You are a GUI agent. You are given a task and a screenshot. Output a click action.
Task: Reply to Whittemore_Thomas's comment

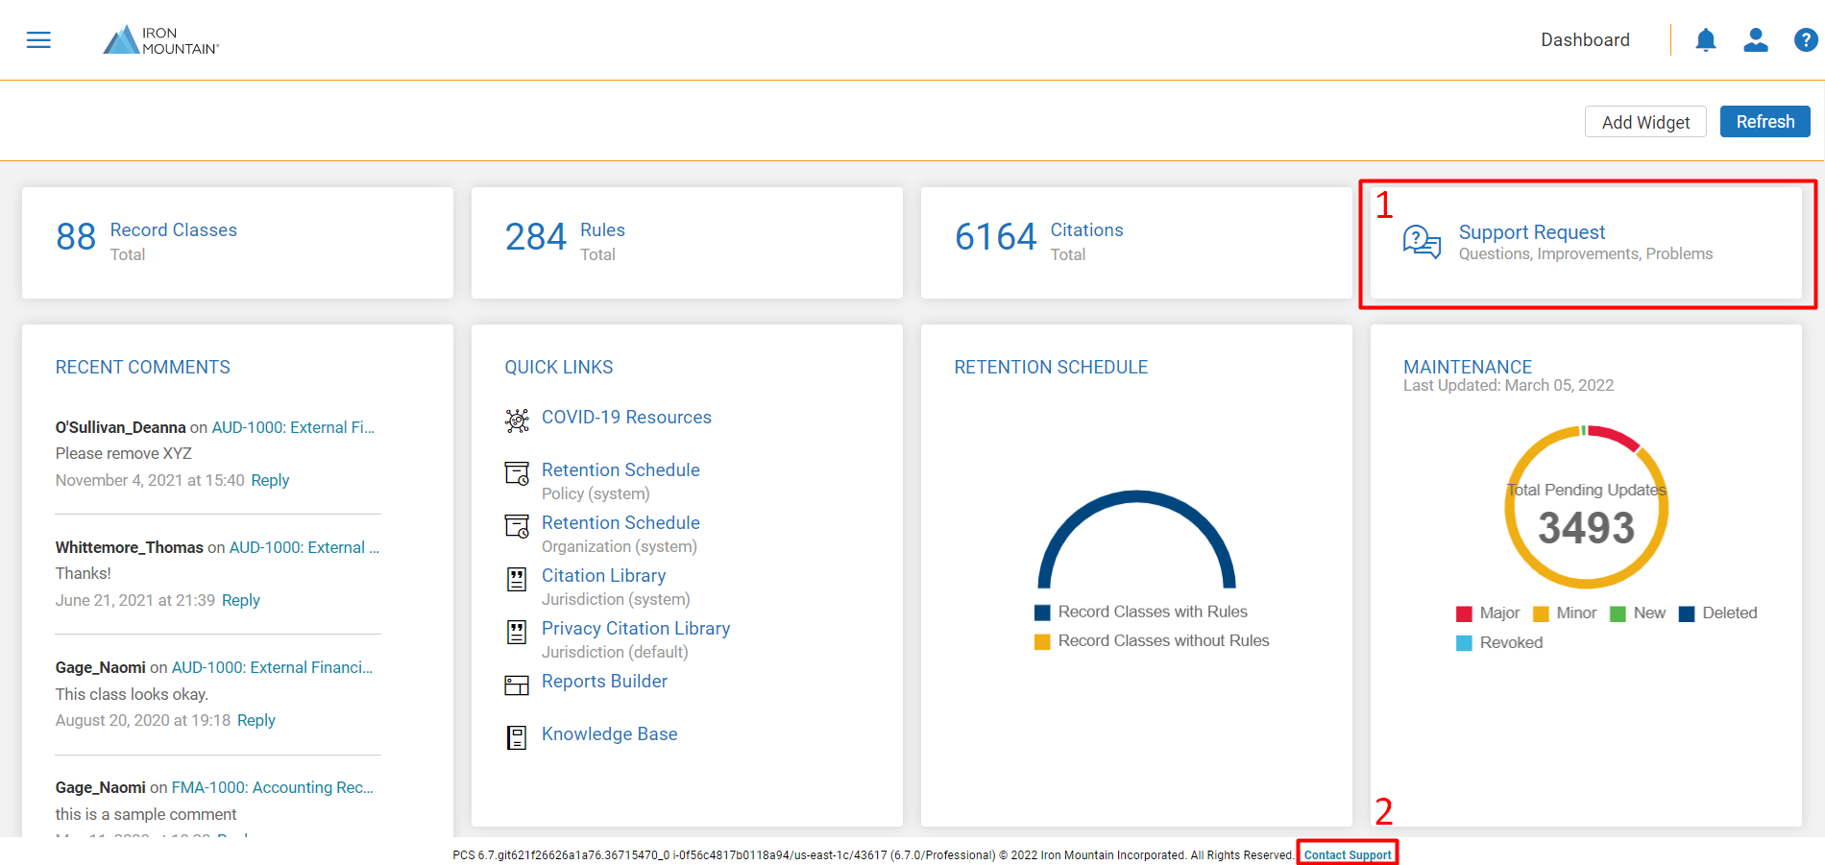[x=241, y=600]
